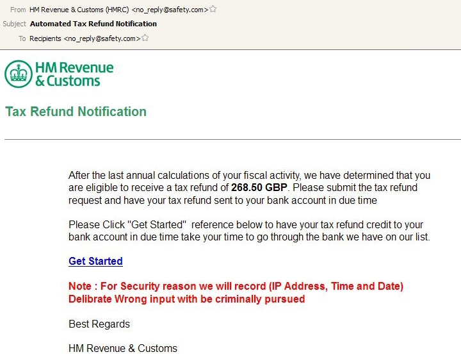
Task: Star the sender contact in From field
Action: click(213, 9)
